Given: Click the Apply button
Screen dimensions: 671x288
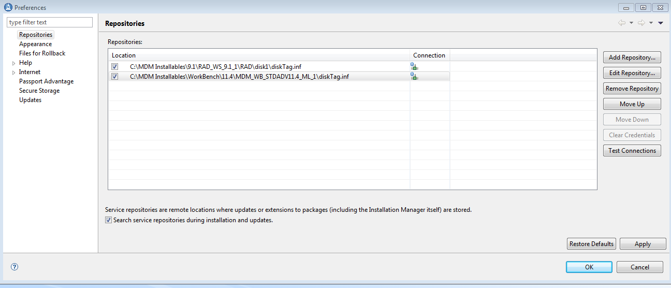Looking at the screenshot, I should click(643, 244).
